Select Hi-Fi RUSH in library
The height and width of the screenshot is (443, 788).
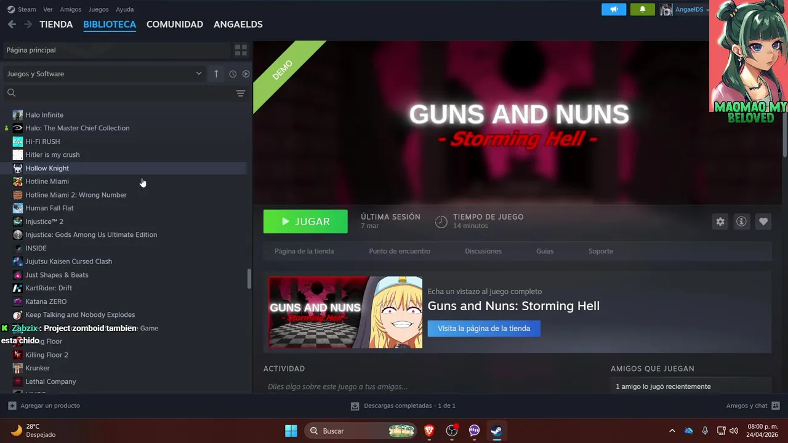click(42, 142)
